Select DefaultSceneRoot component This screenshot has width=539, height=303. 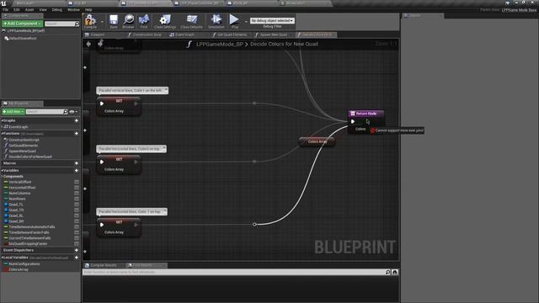coord(23,39)
